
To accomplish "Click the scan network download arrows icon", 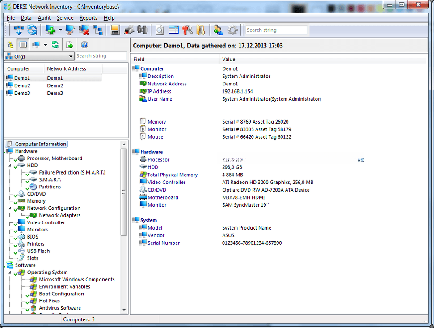I will [x=18, y=30].
